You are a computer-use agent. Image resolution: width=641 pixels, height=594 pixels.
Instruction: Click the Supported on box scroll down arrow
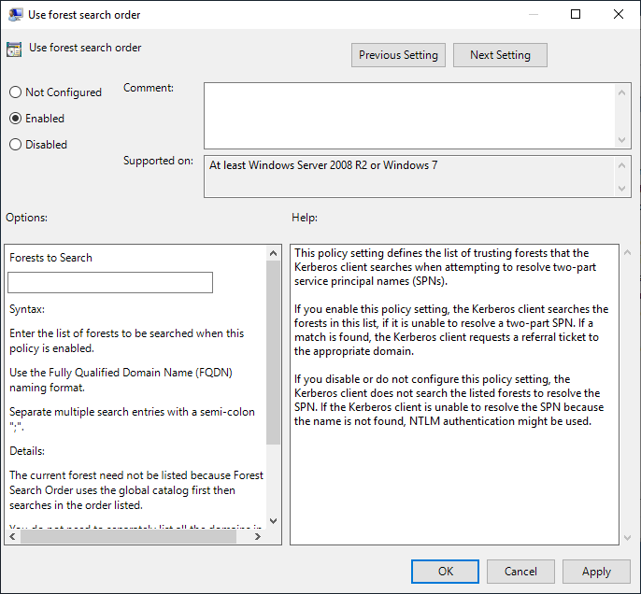coord(623,190)
